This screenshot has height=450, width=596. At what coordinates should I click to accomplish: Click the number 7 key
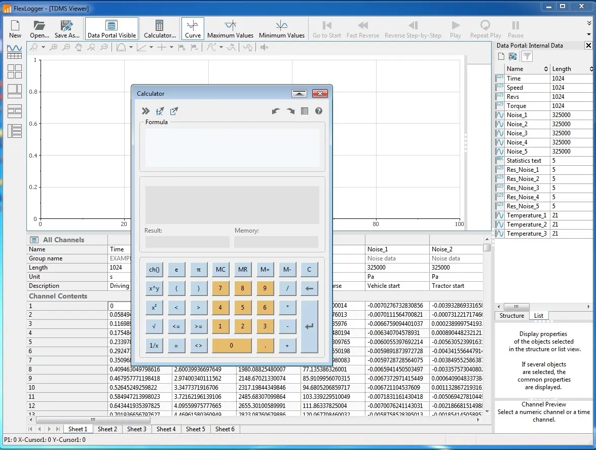click(x=220, y=288)
